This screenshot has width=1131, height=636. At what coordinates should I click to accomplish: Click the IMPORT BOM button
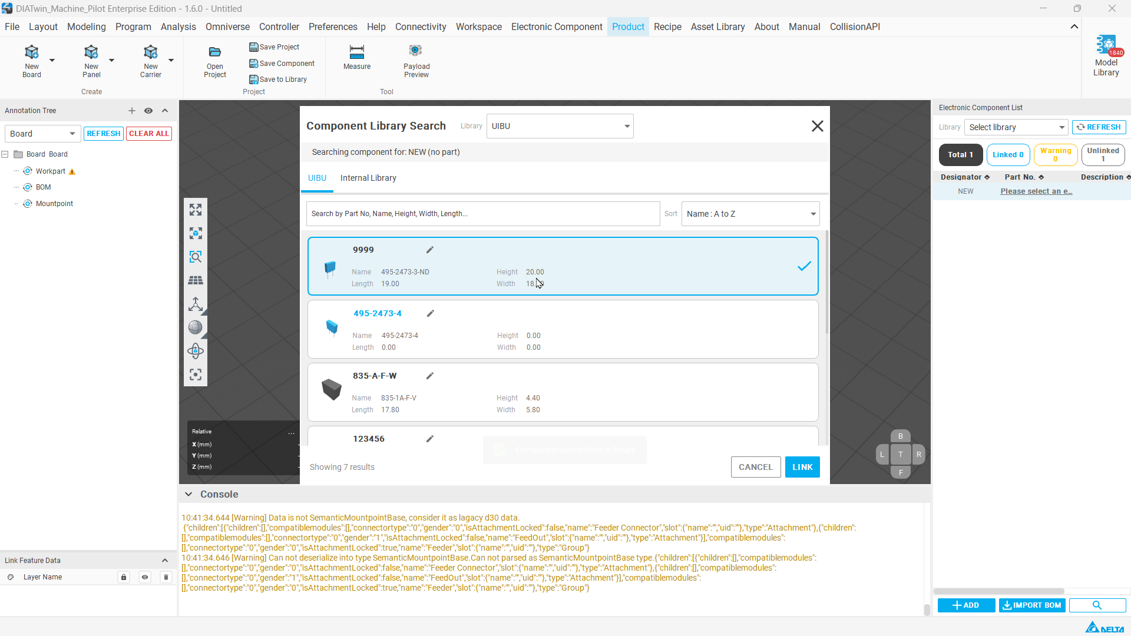pos(1032,605)
